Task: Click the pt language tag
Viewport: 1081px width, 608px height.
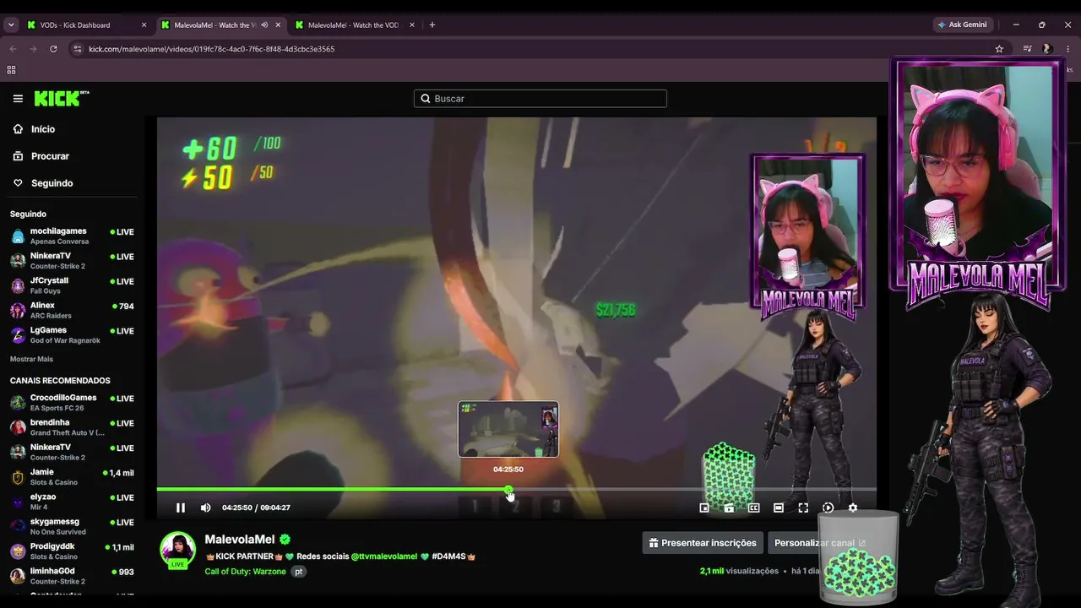Action: pyautogui.click(x=299, y=572)
